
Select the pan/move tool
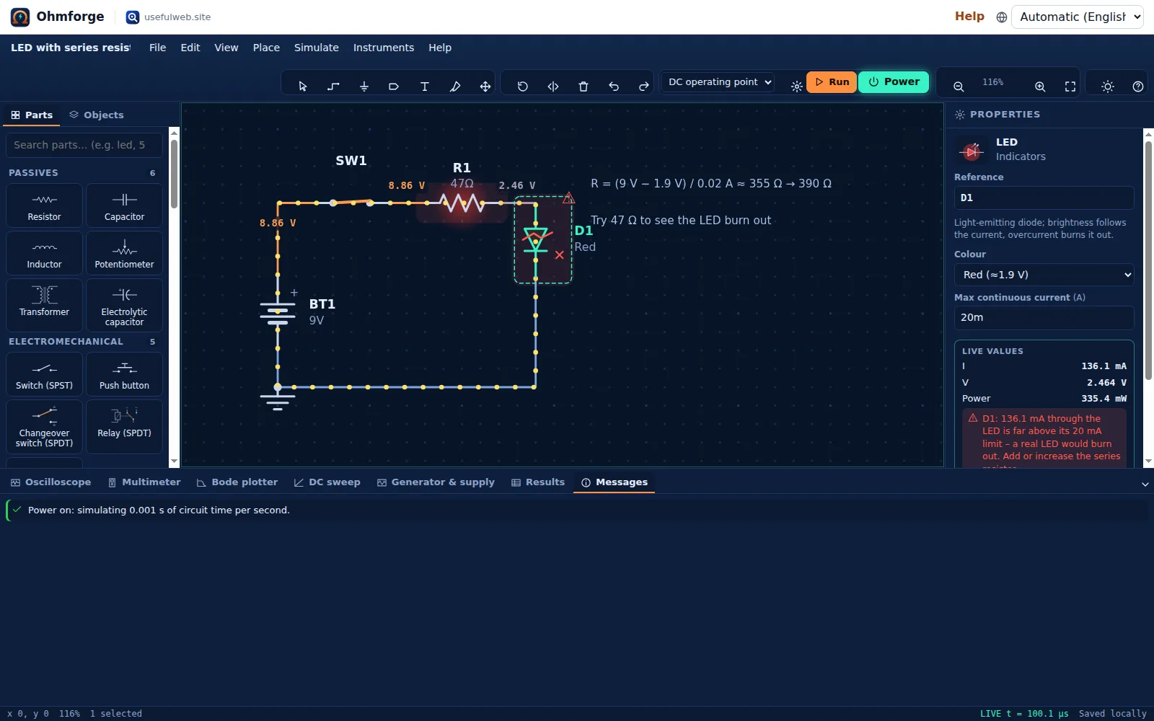tap(485, 86)
